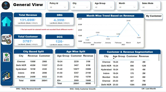Sort Age Wise Split by Revenue header

(x=88, y=56)
